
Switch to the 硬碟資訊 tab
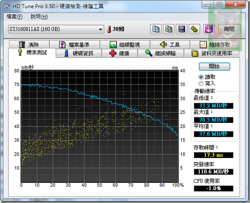tap(79, 53)
